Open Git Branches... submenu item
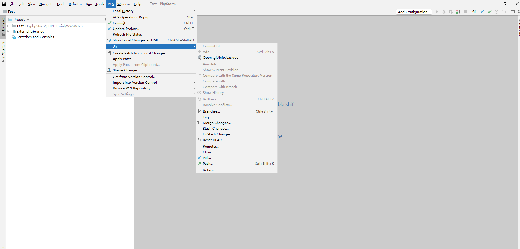The width and height of the screenshot is (520, 249). [237, 111]
